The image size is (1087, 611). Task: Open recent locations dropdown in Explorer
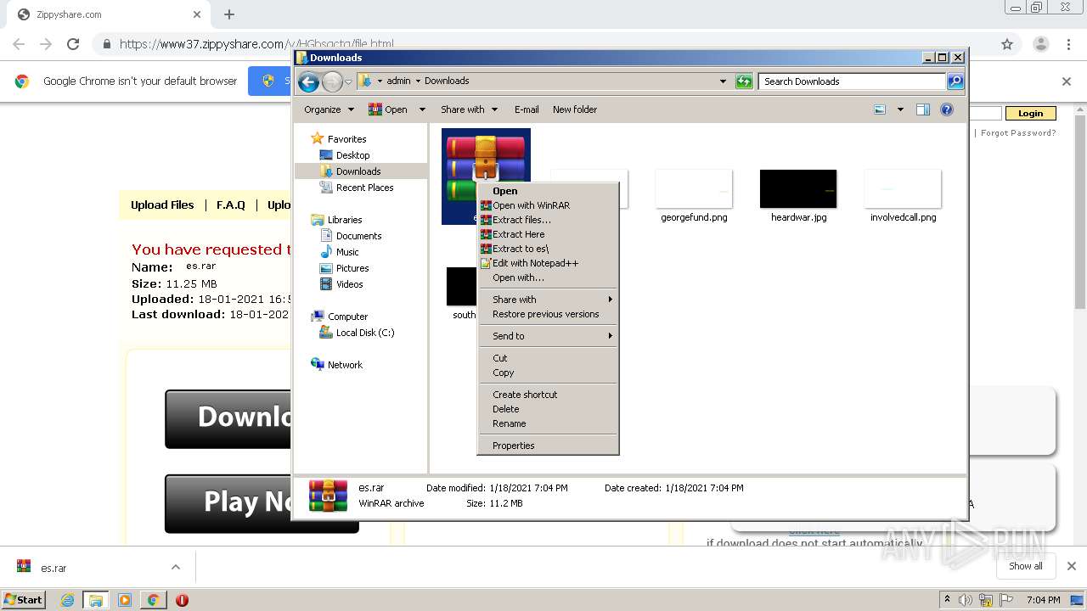[348, 82]
